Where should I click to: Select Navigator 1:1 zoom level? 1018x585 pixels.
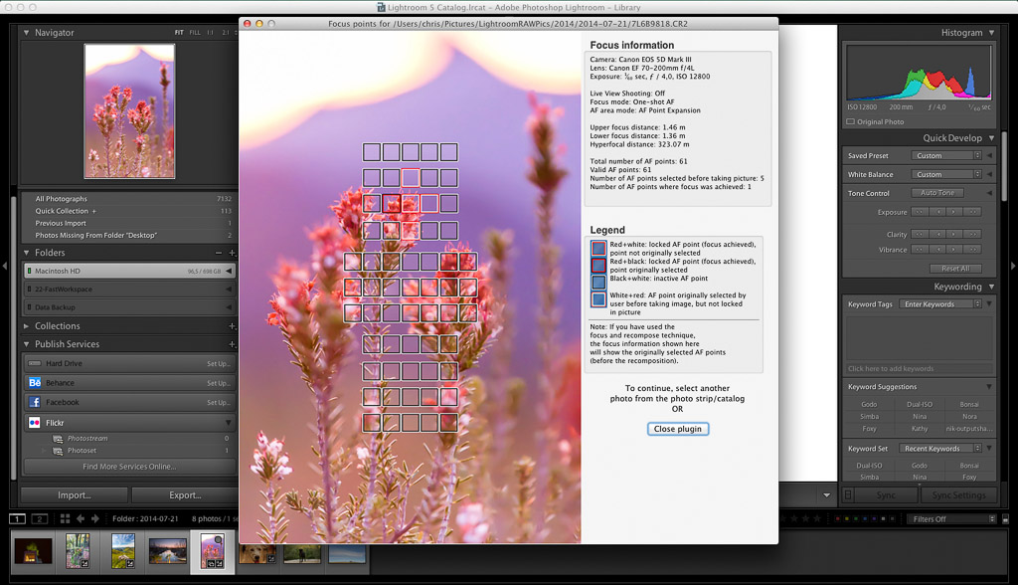(211, 33)
